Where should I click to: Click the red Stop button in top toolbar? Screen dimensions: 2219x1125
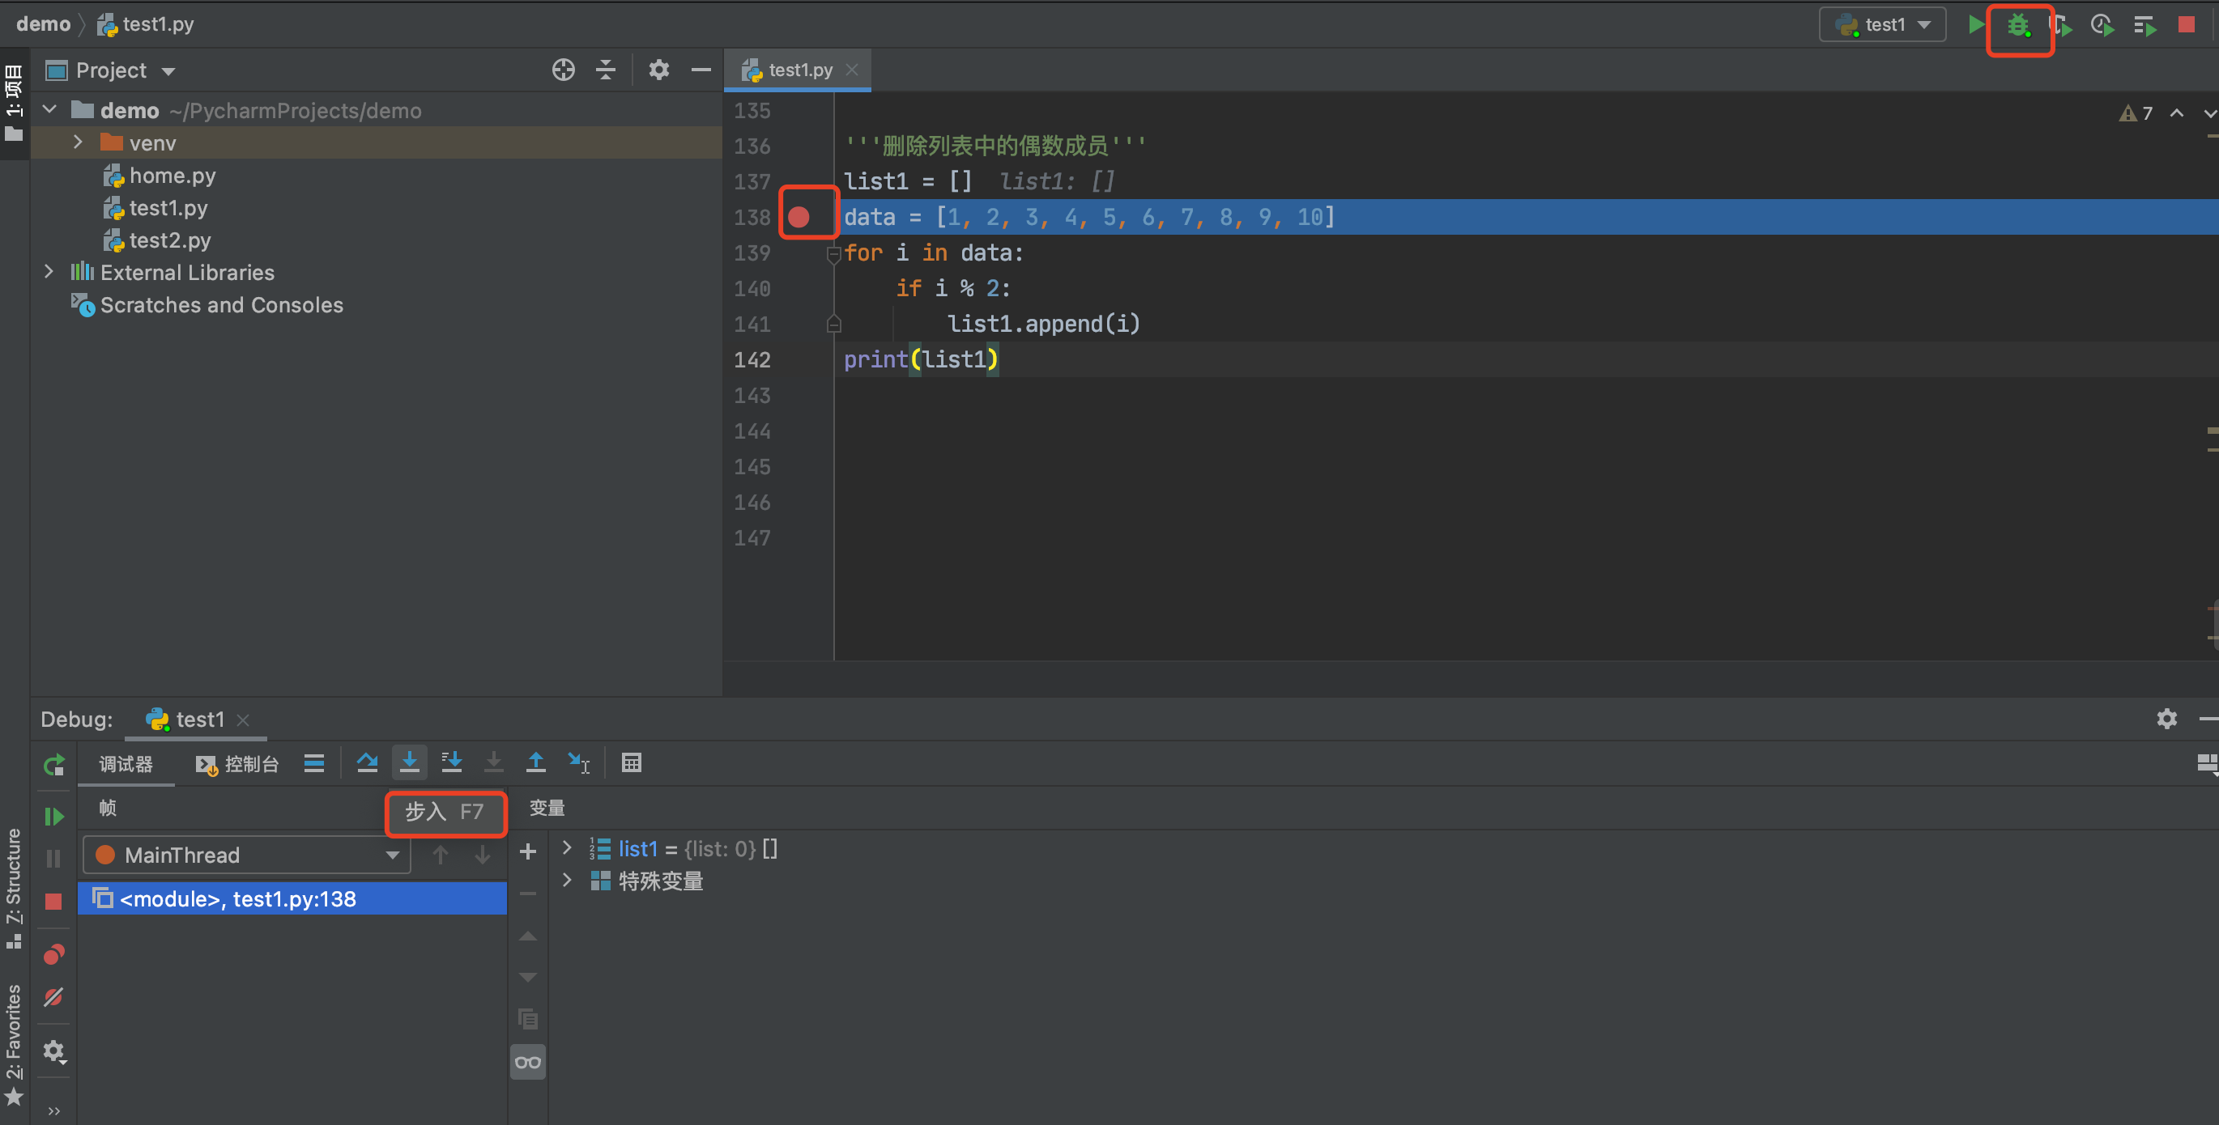[2186, 26]
